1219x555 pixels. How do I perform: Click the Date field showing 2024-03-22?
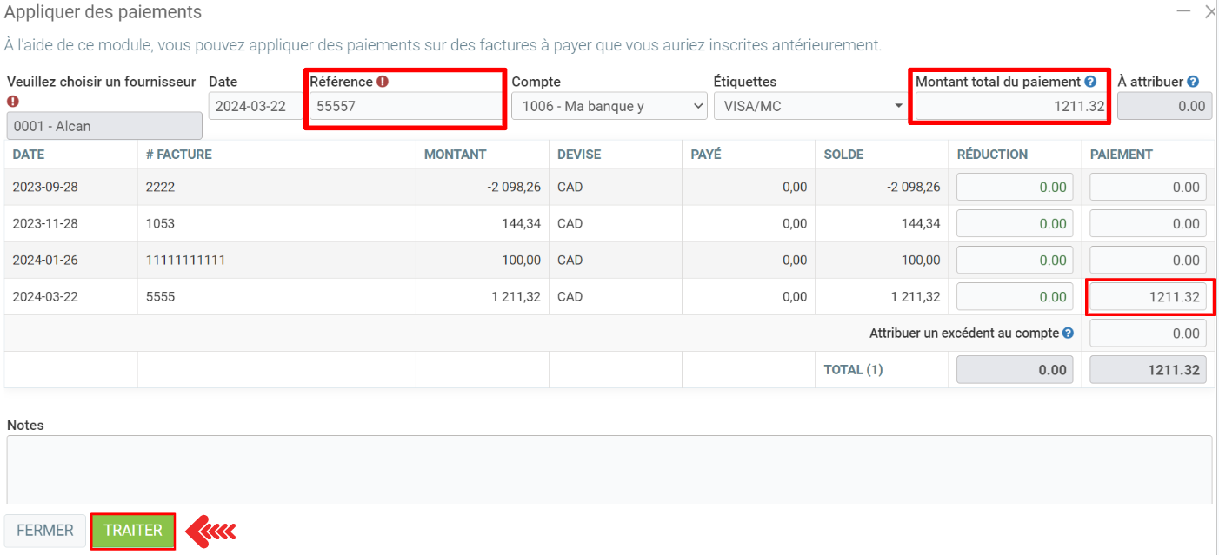coord(256,106)
